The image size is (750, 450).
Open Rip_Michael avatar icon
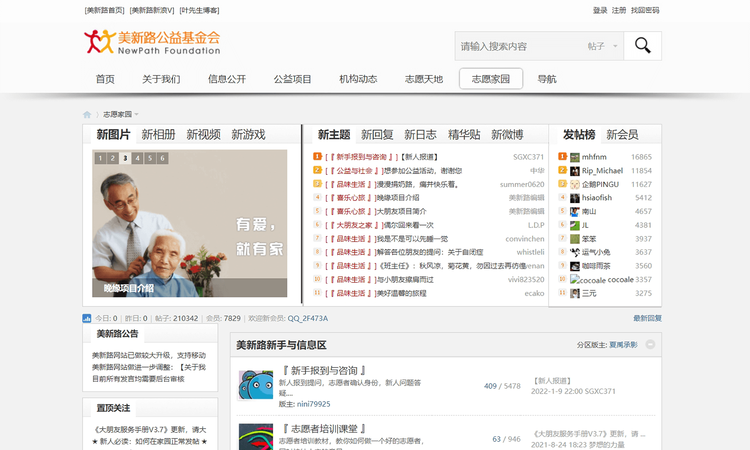(575, 171)
